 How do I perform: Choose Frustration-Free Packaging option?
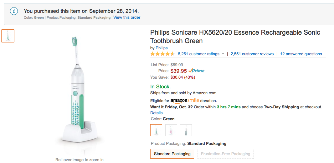225,154
